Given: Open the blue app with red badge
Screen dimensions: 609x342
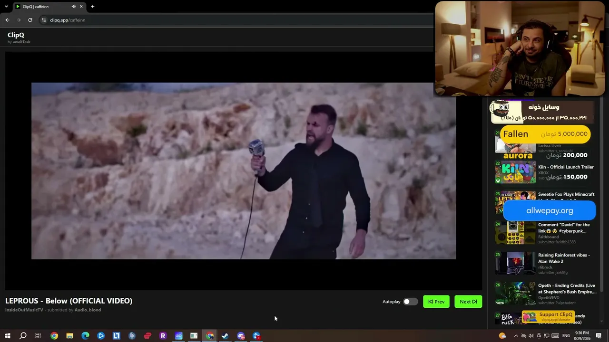Looking at the screenshot, I should click(256, 336).
